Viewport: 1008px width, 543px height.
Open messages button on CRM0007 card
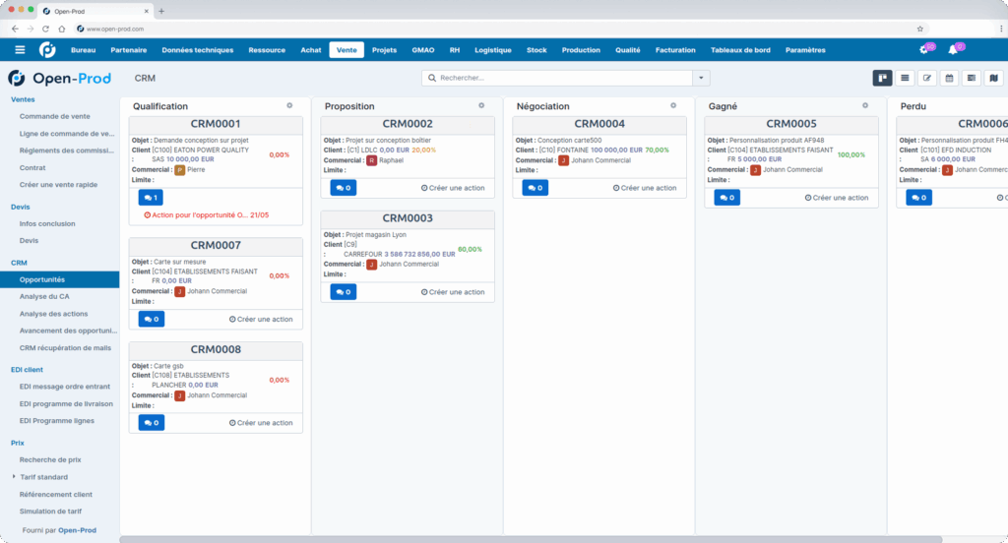(151, 319)
